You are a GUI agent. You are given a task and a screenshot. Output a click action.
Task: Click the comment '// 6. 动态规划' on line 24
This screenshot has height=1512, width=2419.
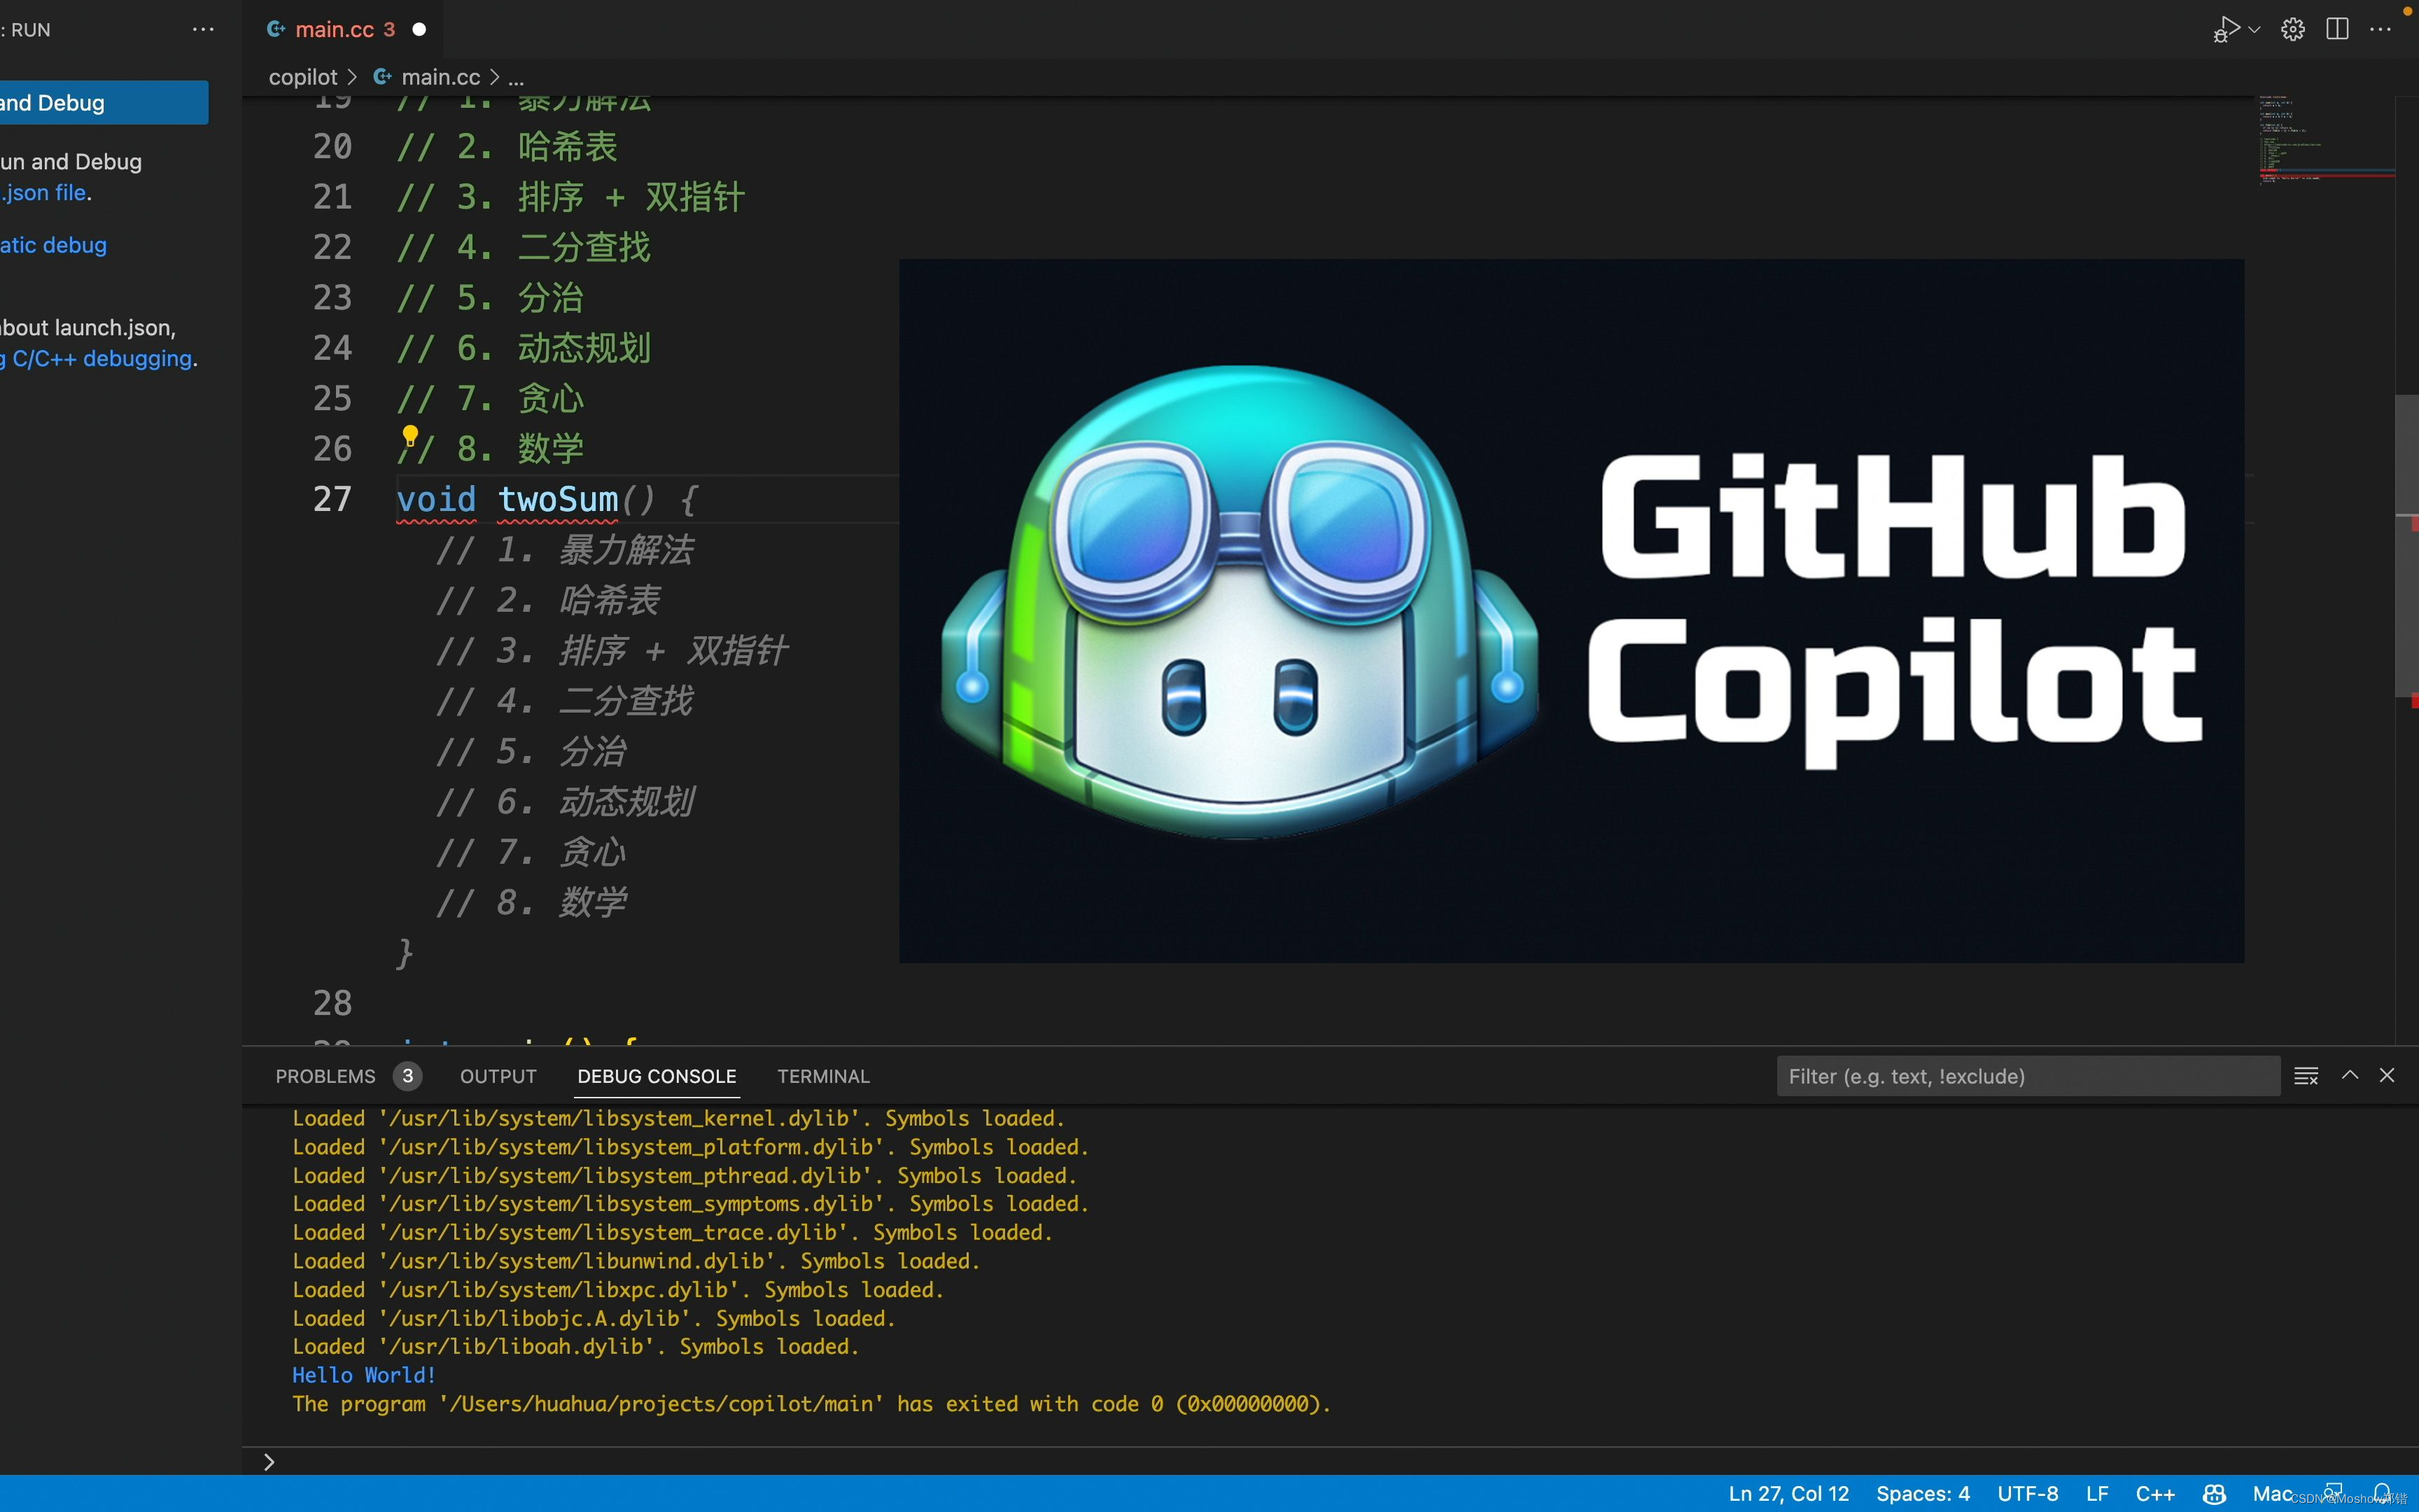(x=524, y=348)
